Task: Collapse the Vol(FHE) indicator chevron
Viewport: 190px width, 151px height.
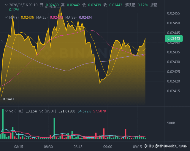Action: [x=6, y=111]
